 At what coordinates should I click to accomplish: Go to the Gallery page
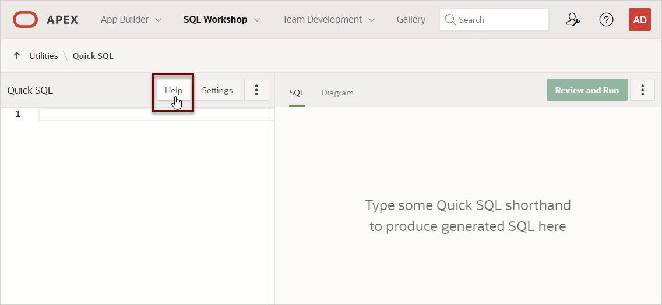[411, 19]
